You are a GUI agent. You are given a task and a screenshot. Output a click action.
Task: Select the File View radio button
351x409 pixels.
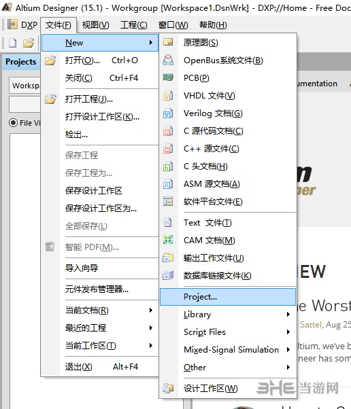(x=13, y=122)
